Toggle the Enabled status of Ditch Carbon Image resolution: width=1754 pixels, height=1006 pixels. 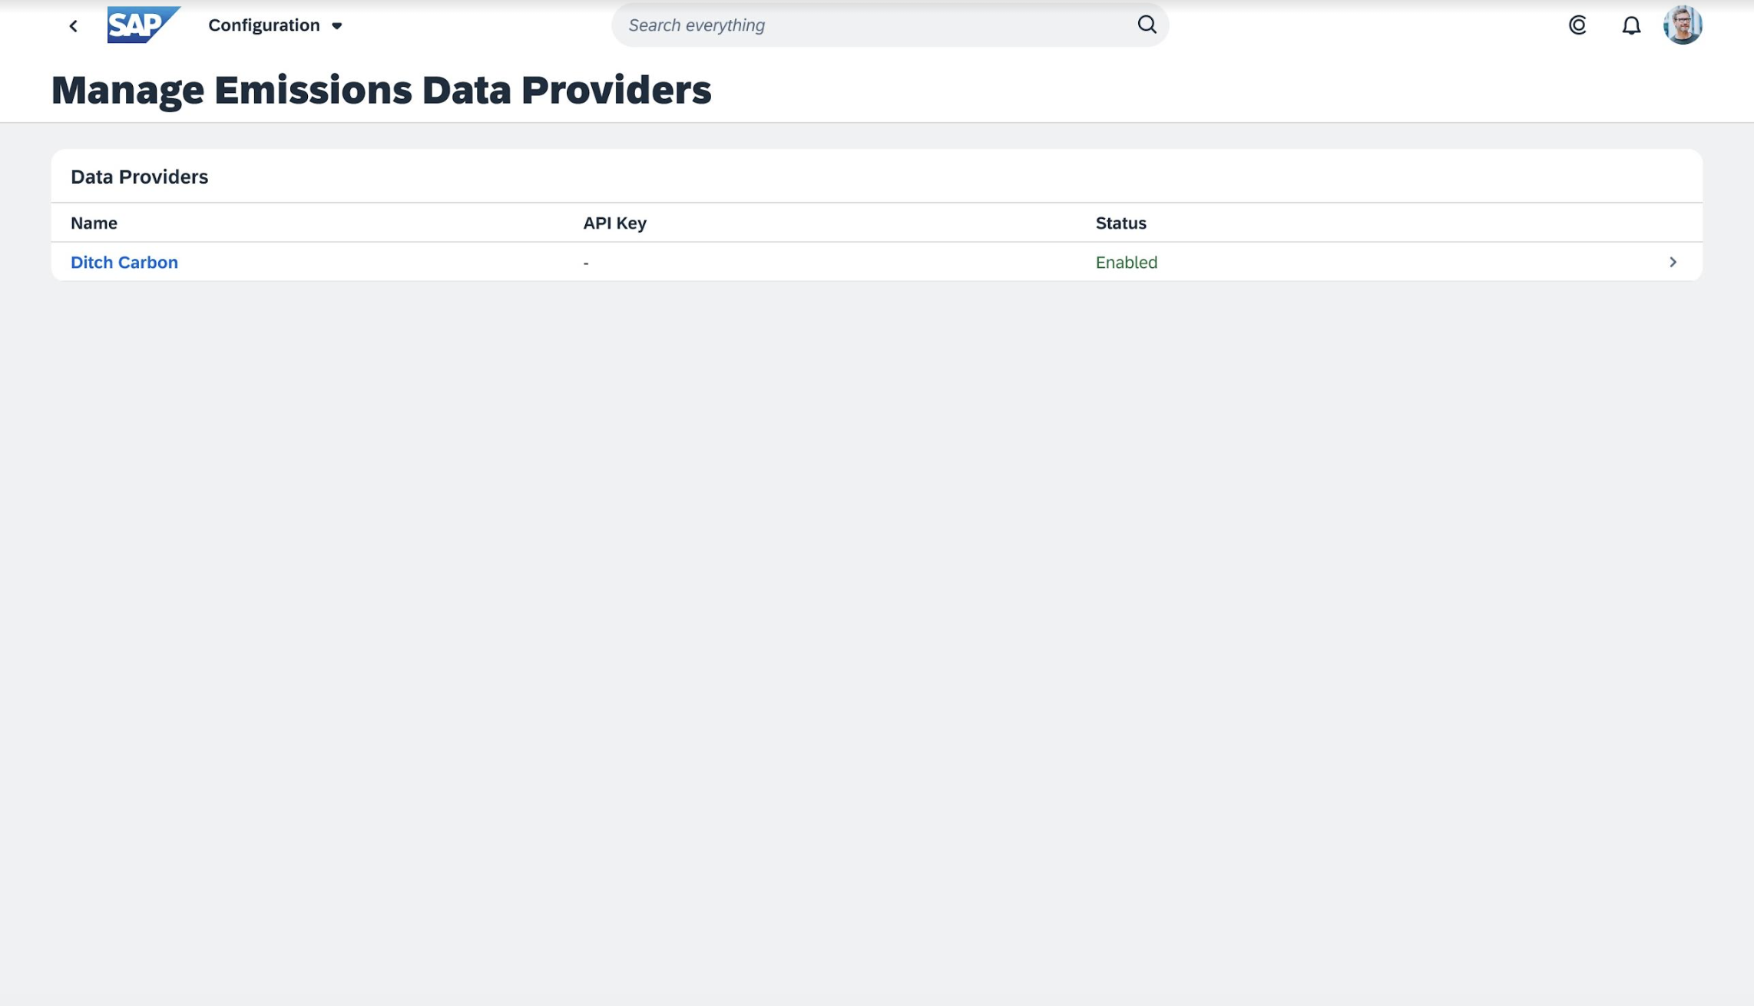pos(1126,262)
